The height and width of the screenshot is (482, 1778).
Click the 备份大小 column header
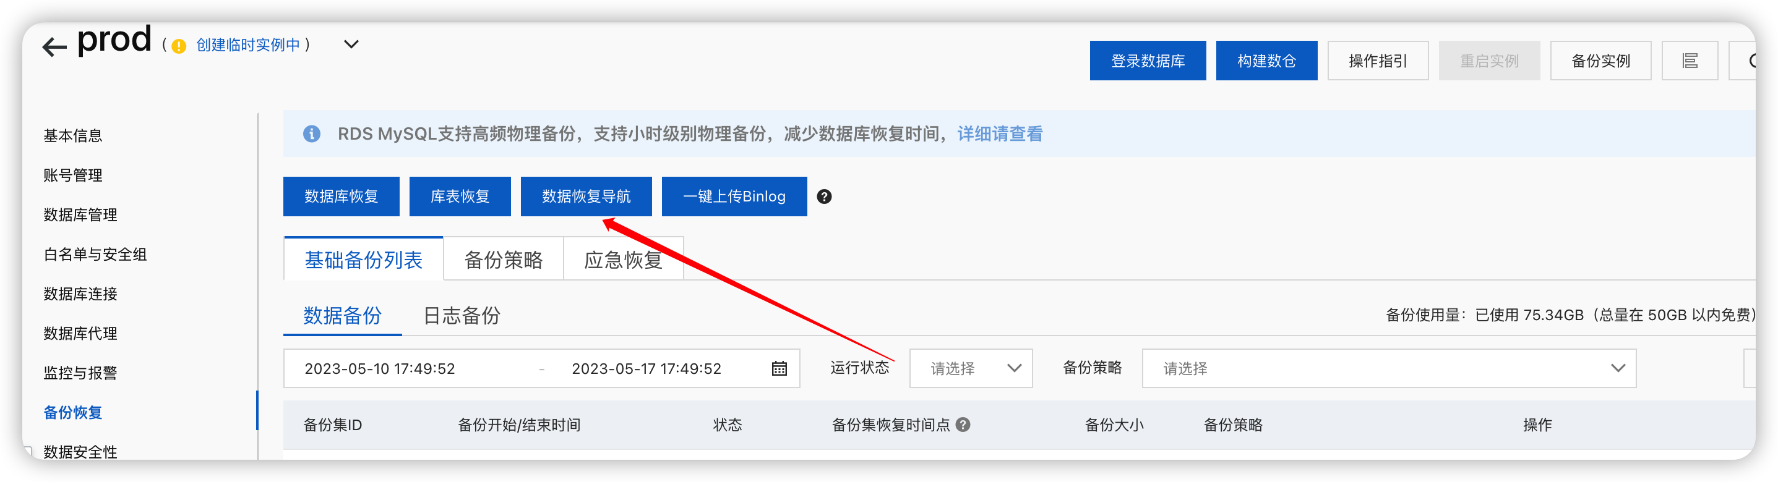click(1114, 425)
